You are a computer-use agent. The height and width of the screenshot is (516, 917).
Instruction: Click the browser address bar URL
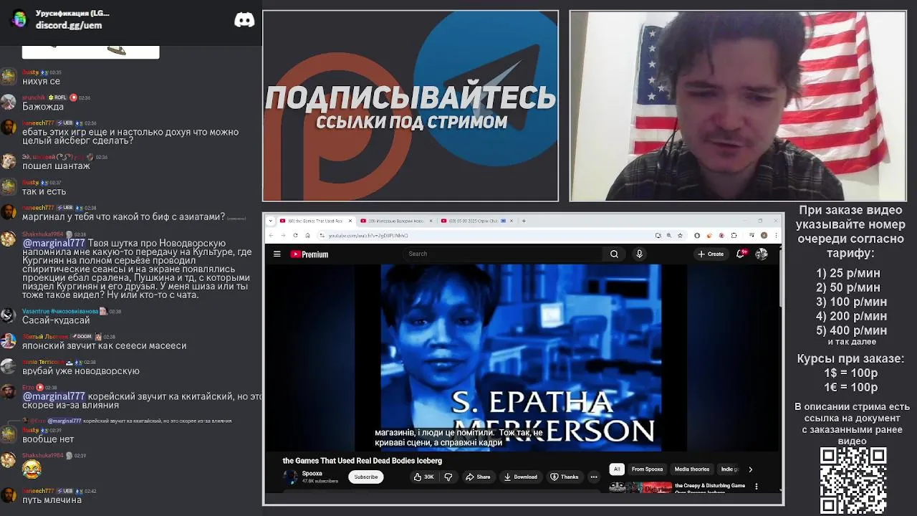click(368, 235)
